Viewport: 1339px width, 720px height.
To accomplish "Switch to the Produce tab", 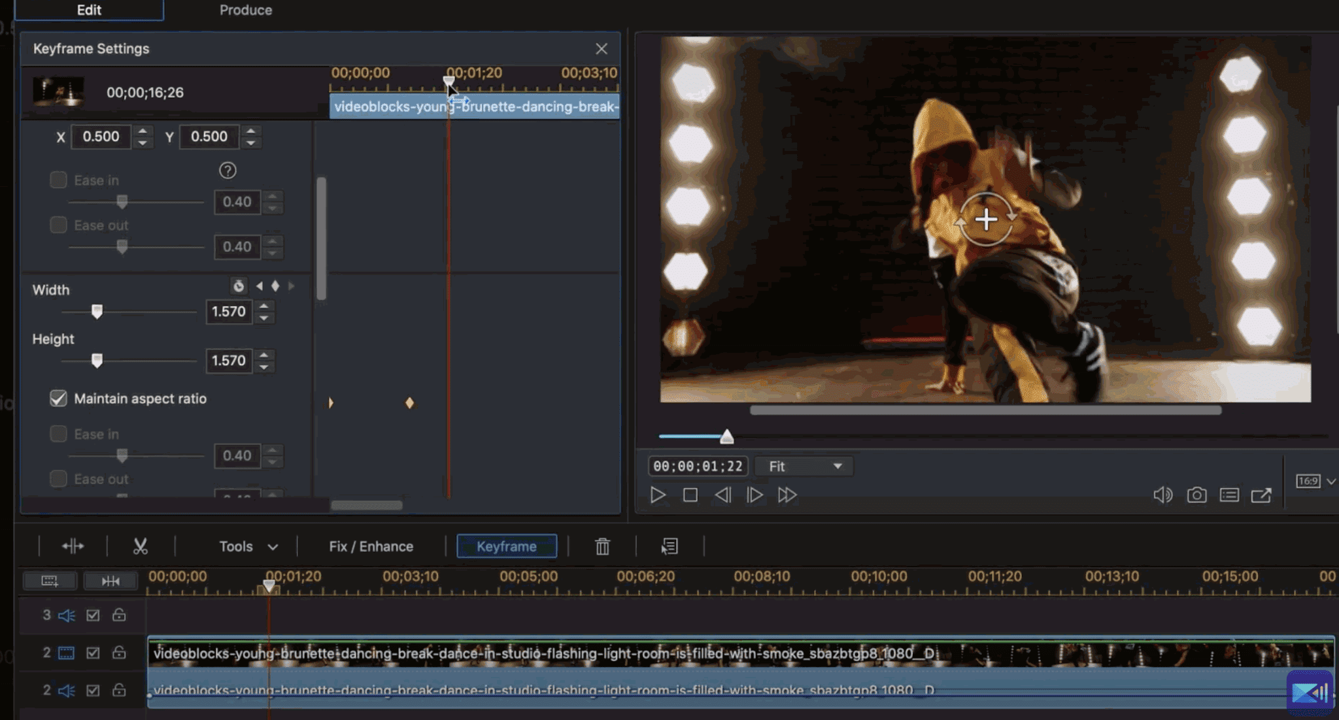I will [245, 10].
